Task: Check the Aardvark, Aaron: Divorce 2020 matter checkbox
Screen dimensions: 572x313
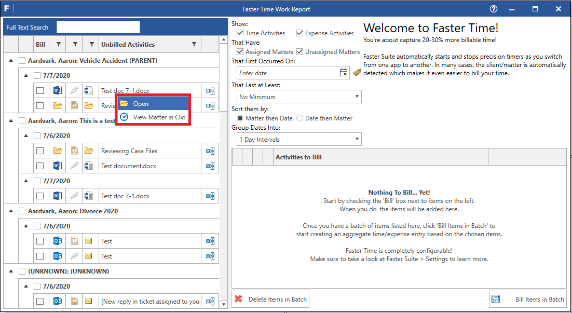Action: 22,211
